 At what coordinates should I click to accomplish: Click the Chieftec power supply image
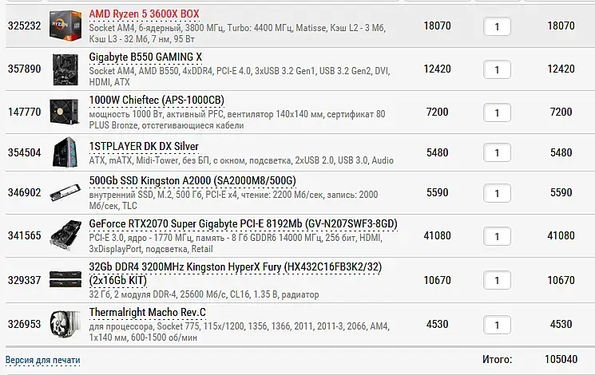pos(65,112)
